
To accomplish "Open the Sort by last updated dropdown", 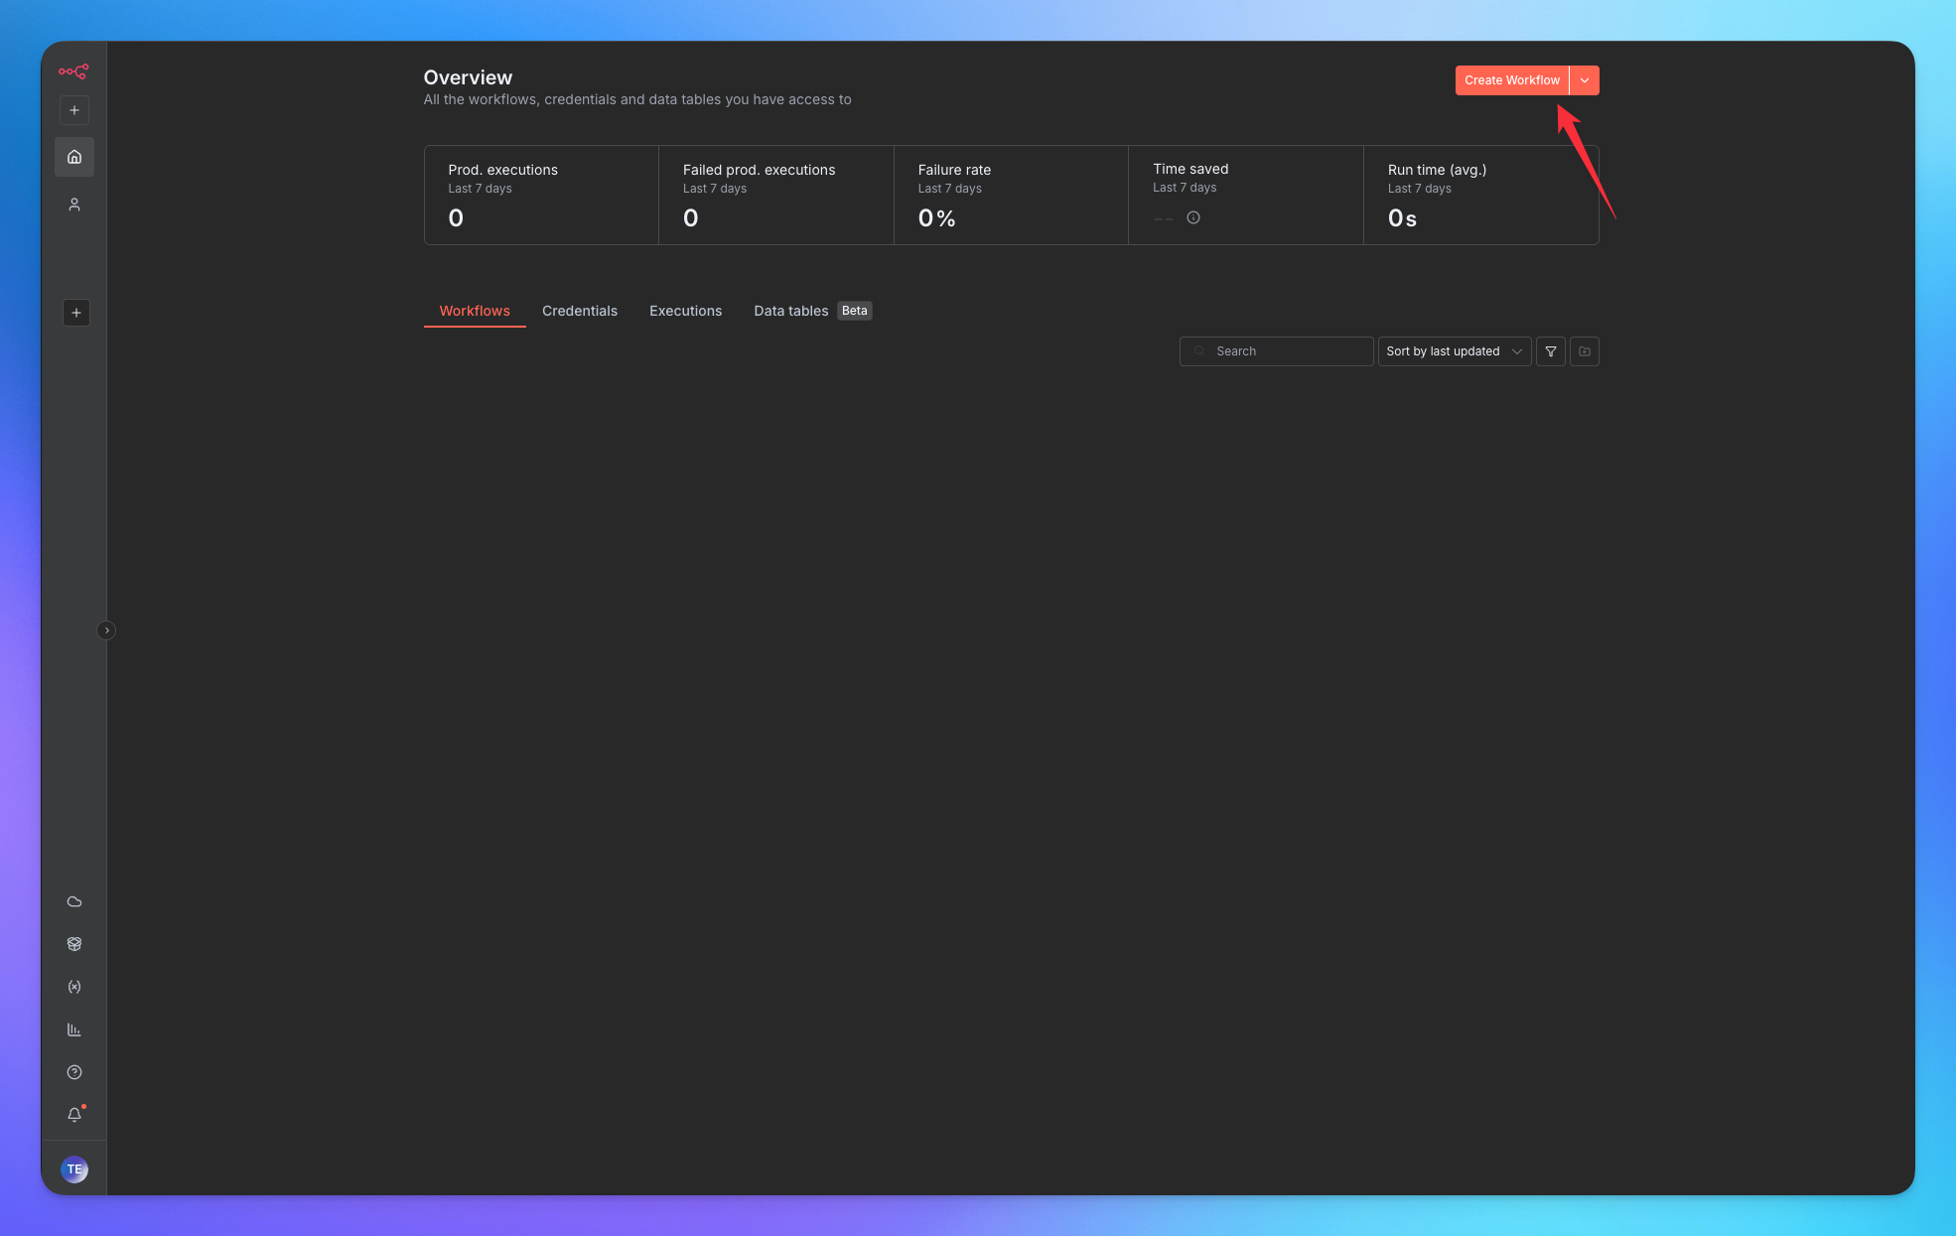I will tap(1454, 351).
